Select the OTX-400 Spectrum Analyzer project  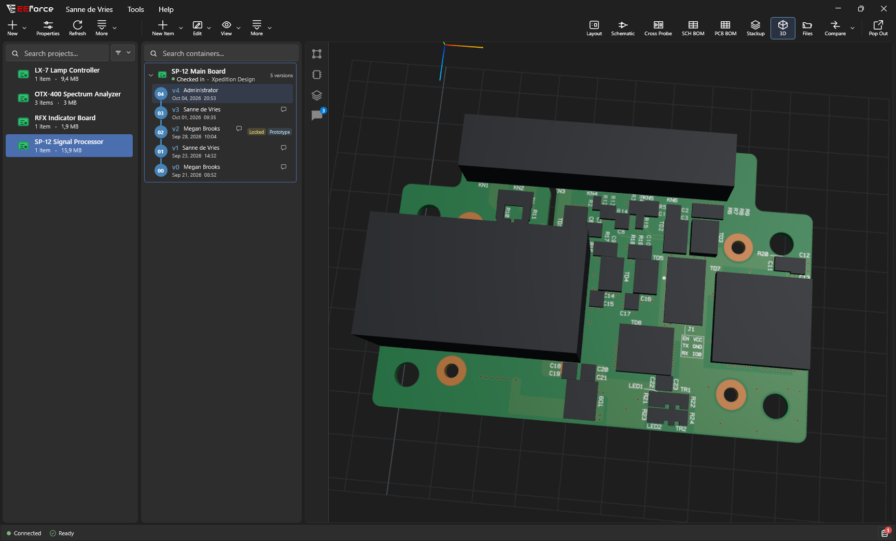[69, 98]
